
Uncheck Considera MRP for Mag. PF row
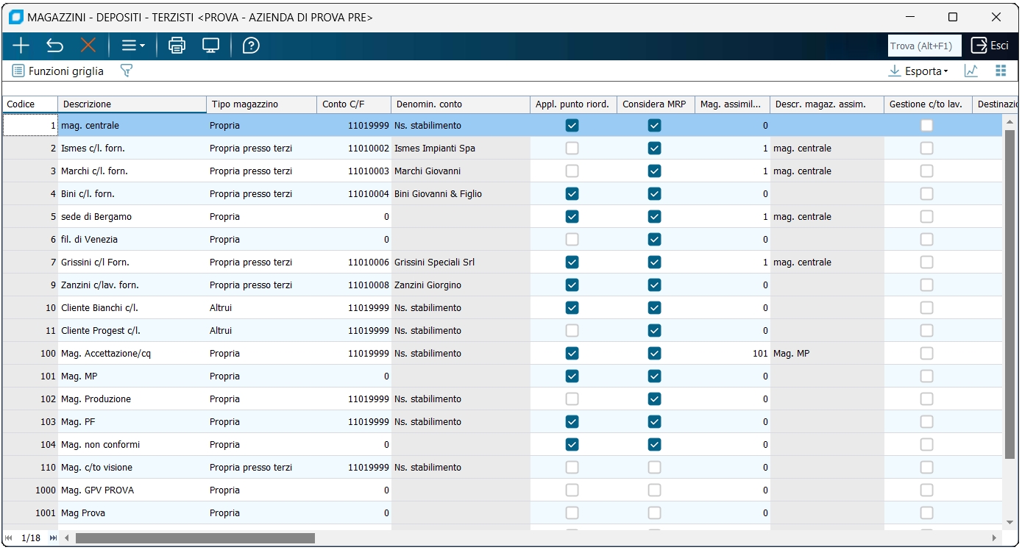tap(654, 422)
